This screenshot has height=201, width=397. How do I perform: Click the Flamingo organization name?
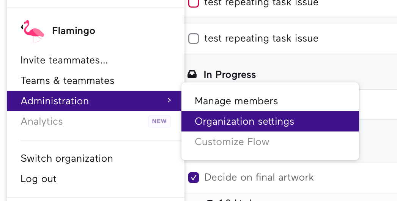coord(74,31)
